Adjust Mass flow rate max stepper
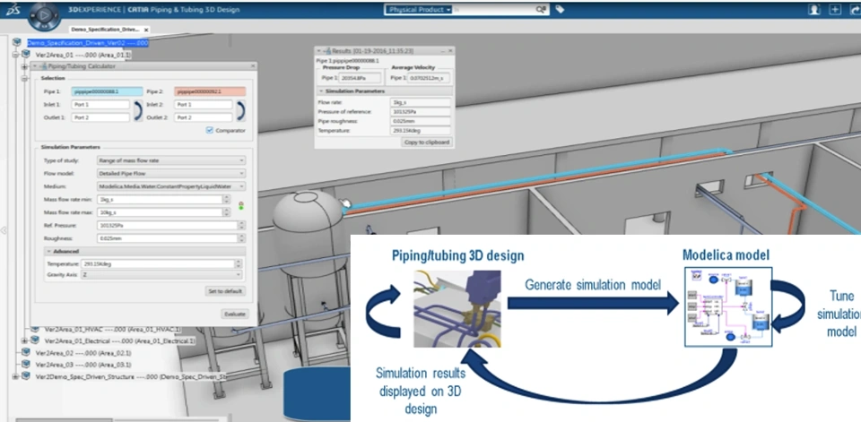The width and height of the screenshot is (861, 422). [x=227, y=212]
